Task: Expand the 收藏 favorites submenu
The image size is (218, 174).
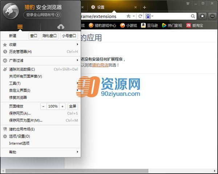Action: [x=40, y=45]
